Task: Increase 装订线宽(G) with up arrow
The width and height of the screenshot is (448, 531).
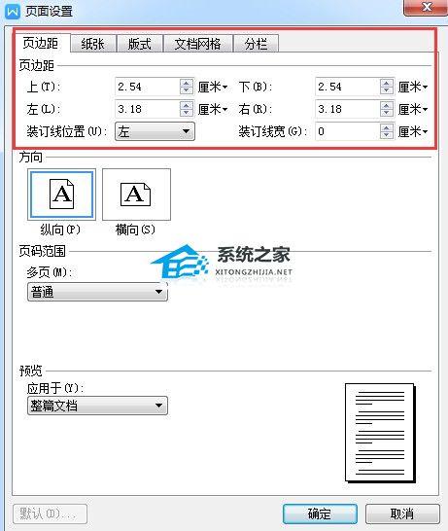Action: coord(387,127)
